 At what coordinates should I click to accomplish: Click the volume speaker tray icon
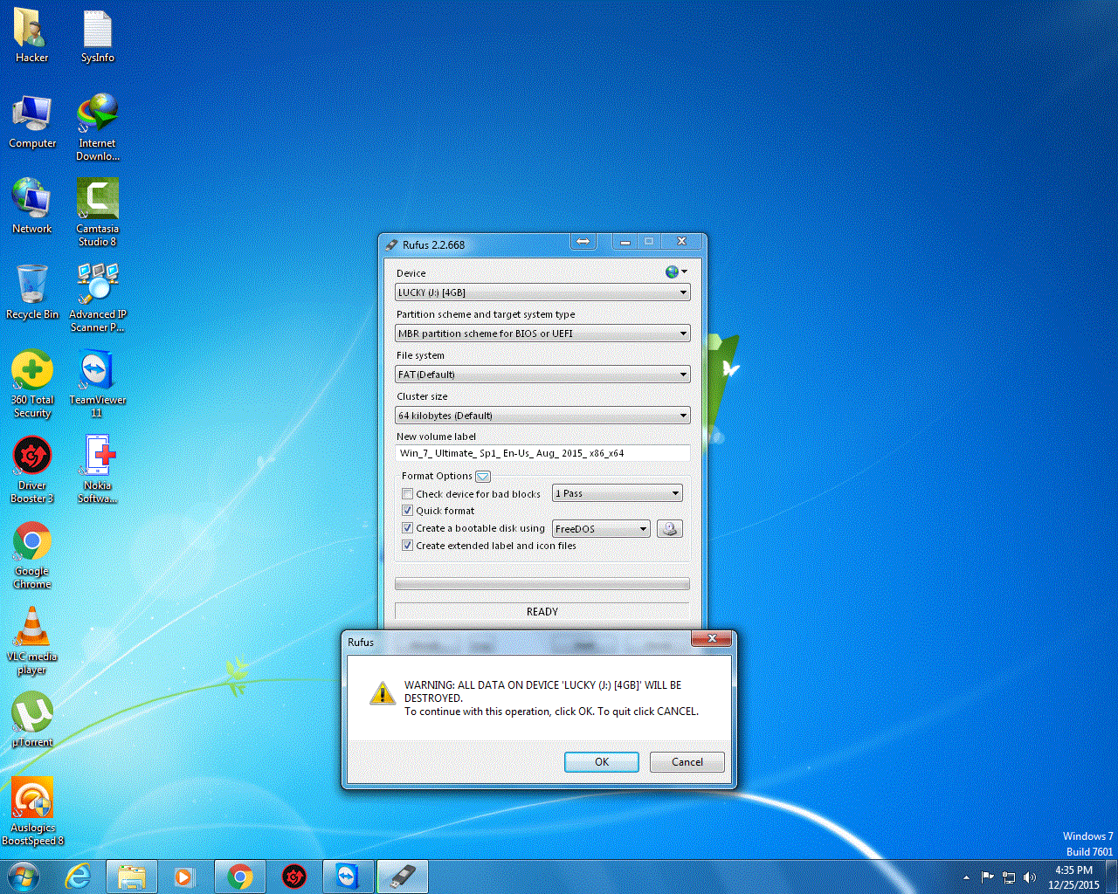[1030, 877]
